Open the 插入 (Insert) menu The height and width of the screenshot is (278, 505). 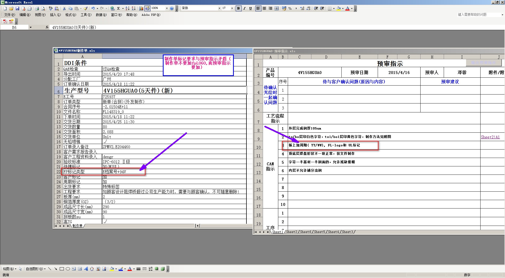coord(55,15)
